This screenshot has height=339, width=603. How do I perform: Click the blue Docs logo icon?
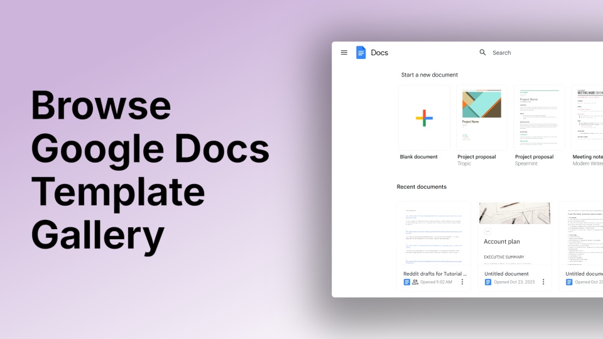[361, 53]
